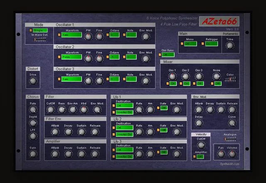Open Oscillator 3 Waveform Saw selector

click(71, 79)
